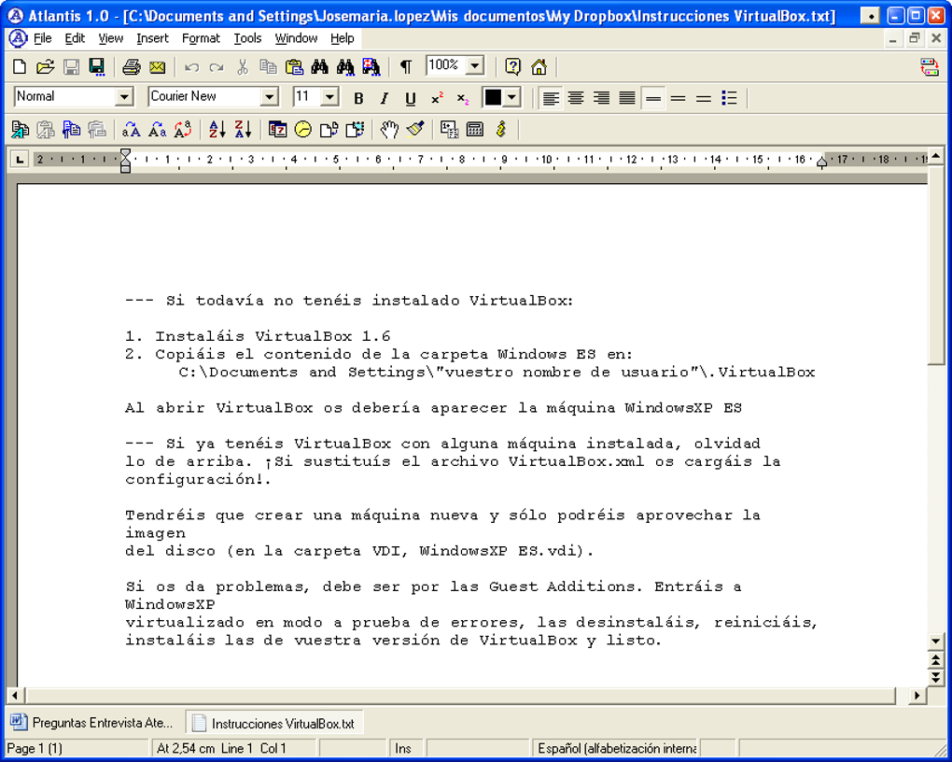Click the next page double-arrow button
This screenshot has width=952, height=762.
click(935, 676)
